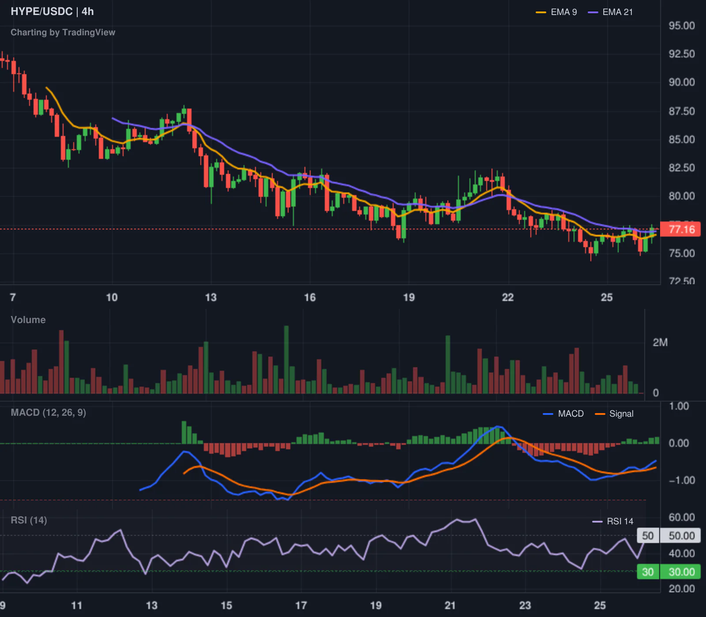Click the RSI 14 legend label

(x=620, y=521)
